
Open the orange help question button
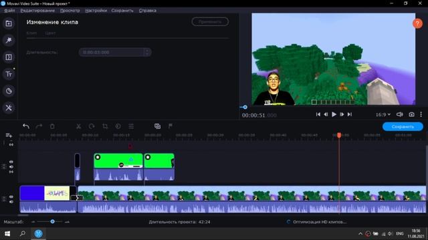[x=417, y=23]
